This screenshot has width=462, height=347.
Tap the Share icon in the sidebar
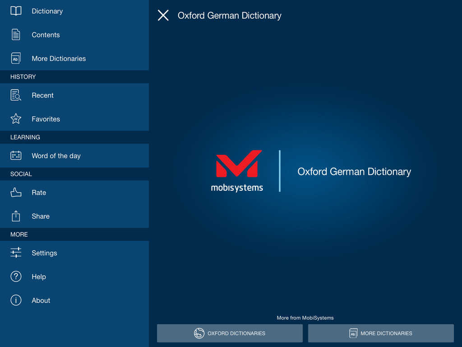[x=16, y=216]
